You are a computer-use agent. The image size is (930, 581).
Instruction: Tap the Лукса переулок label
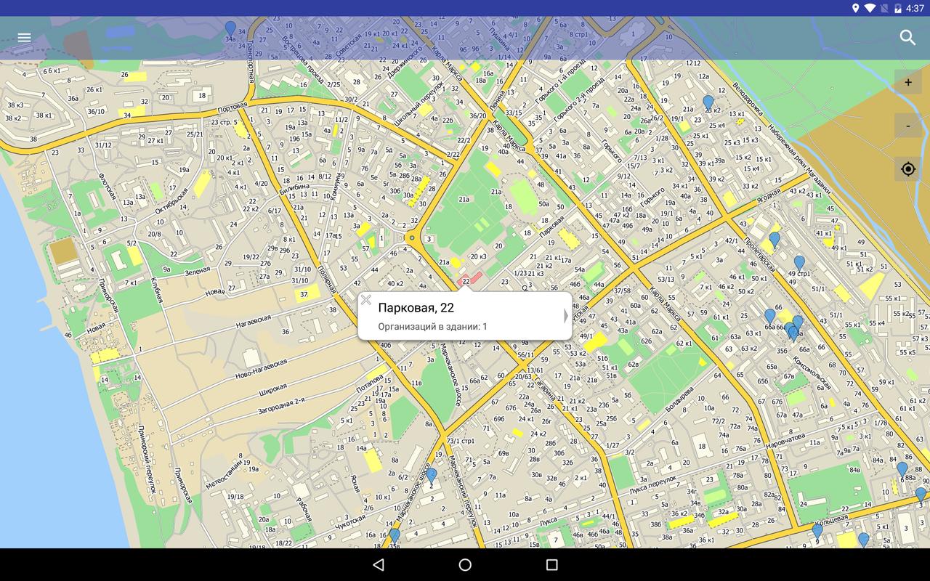click(653, 484)
